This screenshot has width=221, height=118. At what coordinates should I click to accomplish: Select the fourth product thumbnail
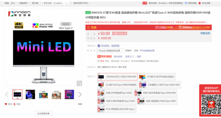[x=56, y=94]
